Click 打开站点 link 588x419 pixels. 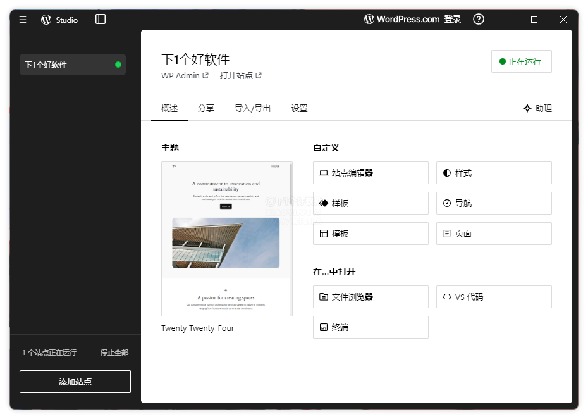(x=240, y=75)
